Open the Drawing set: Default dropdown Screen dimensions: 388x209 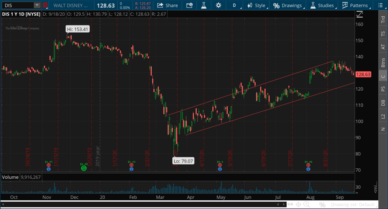(x=355, y=204)
